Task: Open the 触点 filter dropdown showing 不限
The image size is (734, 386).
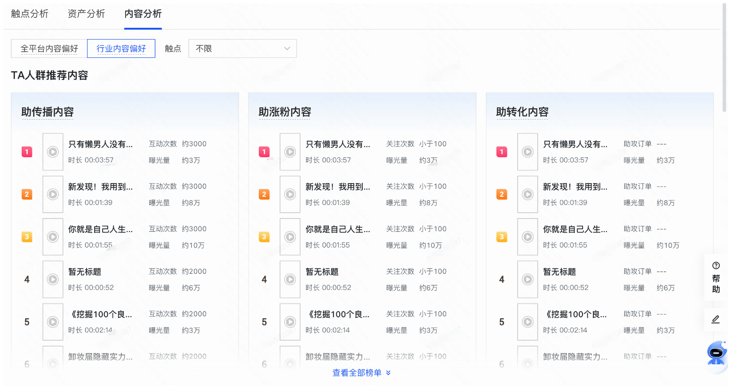Action: pos(242,48)
